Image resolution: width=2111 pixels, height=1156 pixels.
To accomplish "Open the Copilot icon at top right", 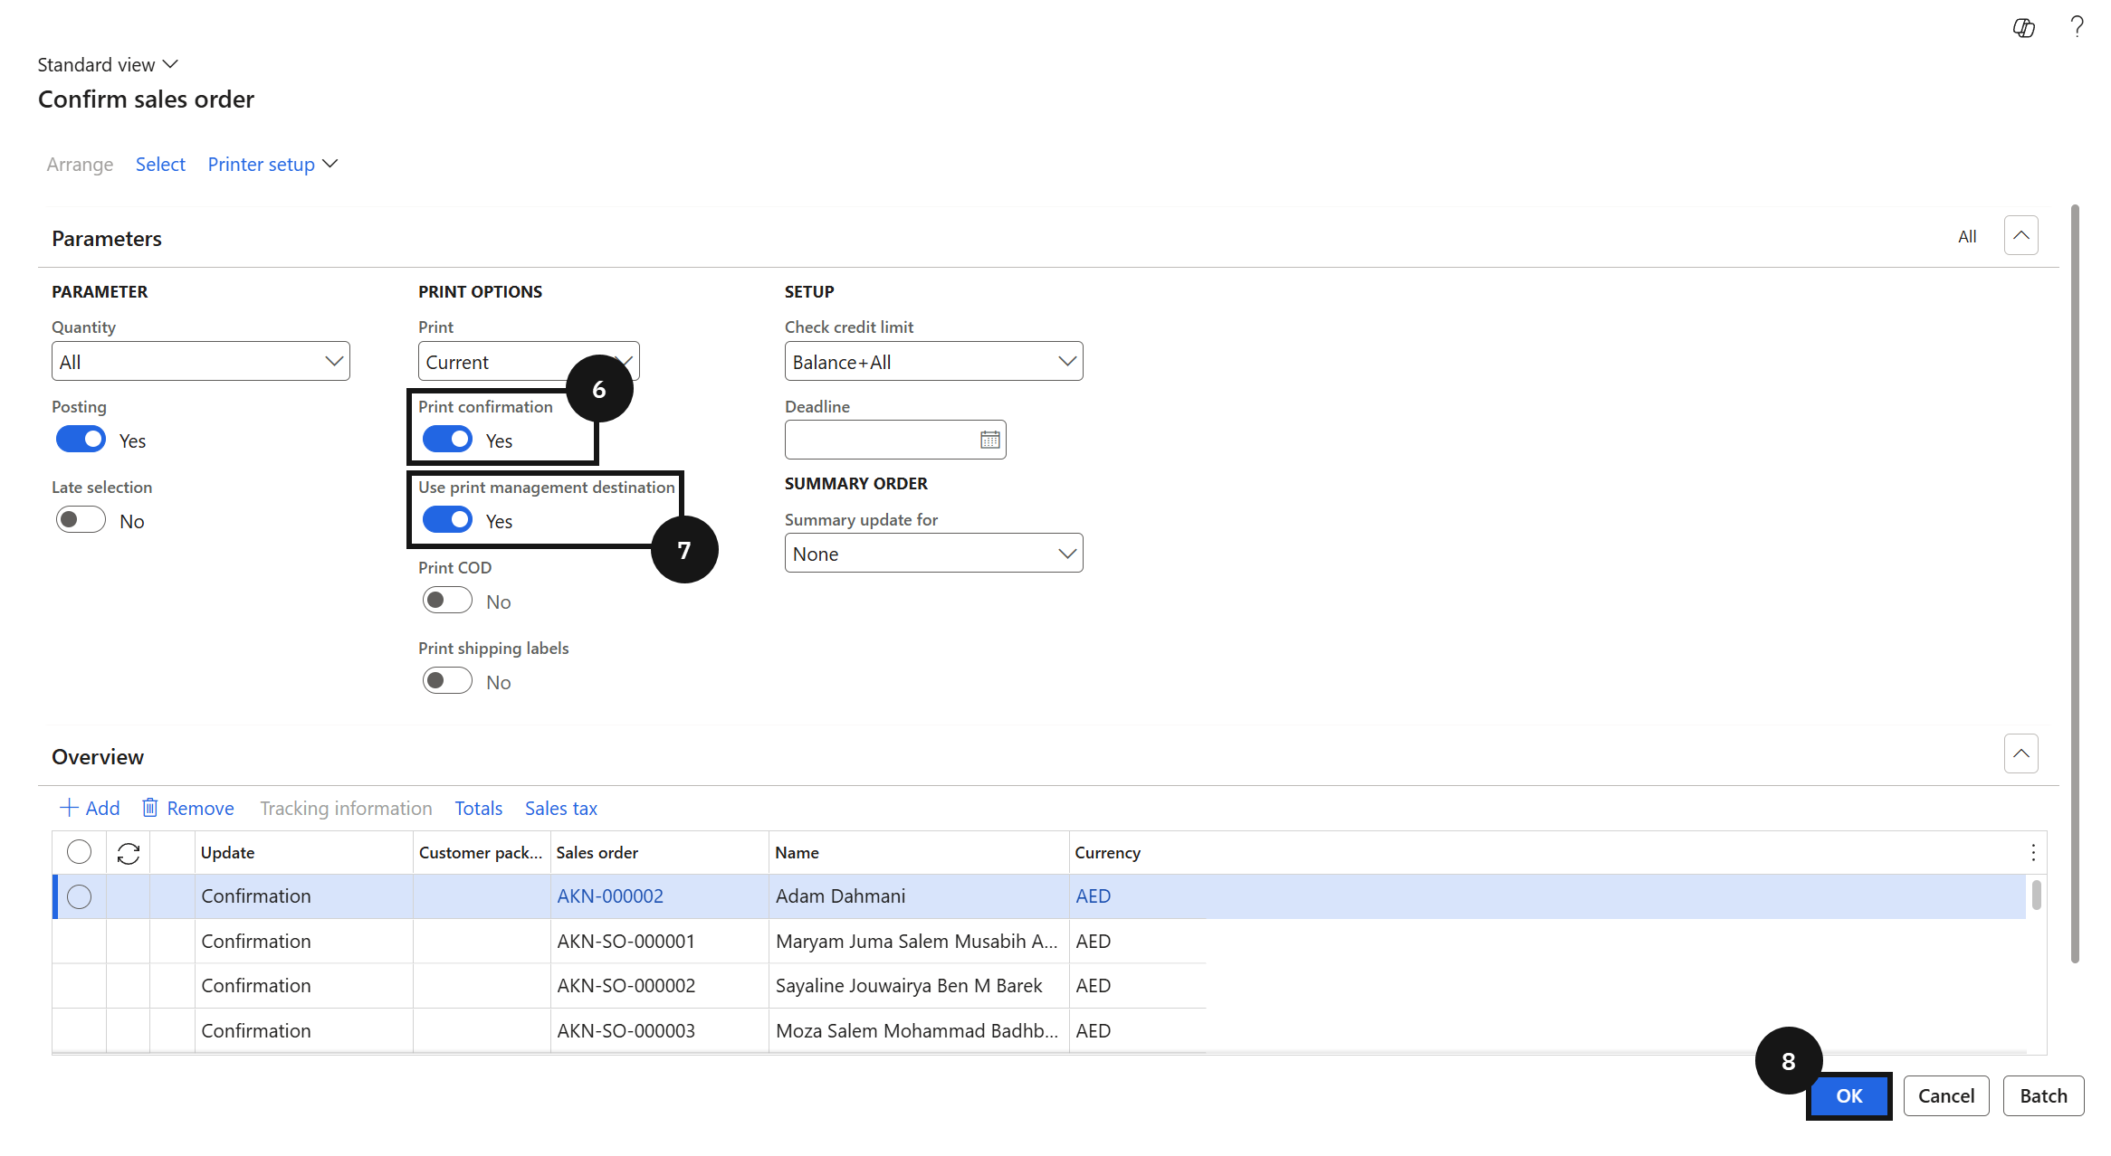I will pos(2023,28).
